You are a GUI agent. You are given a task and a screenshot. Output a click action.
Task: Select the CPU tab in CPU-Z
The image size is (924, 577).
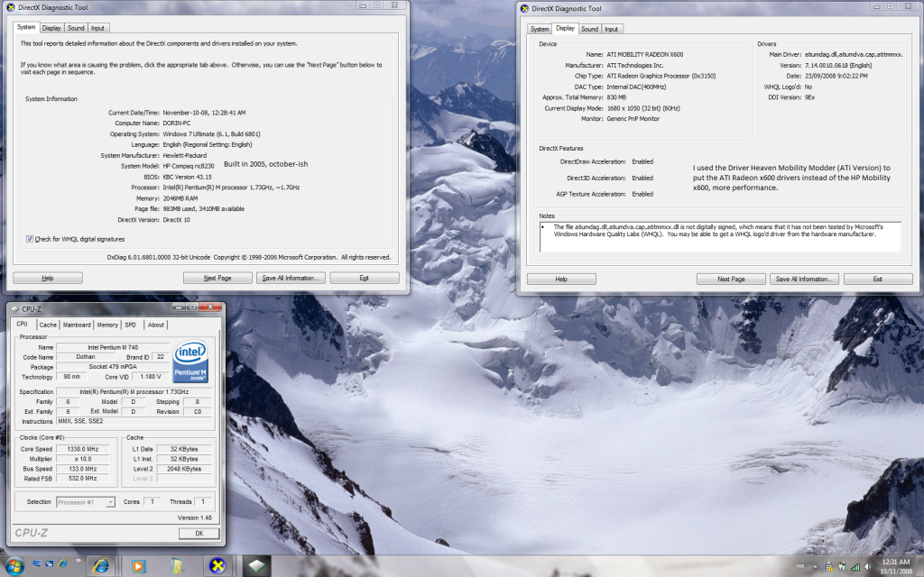pyautogui.click(x=23, y=324)
